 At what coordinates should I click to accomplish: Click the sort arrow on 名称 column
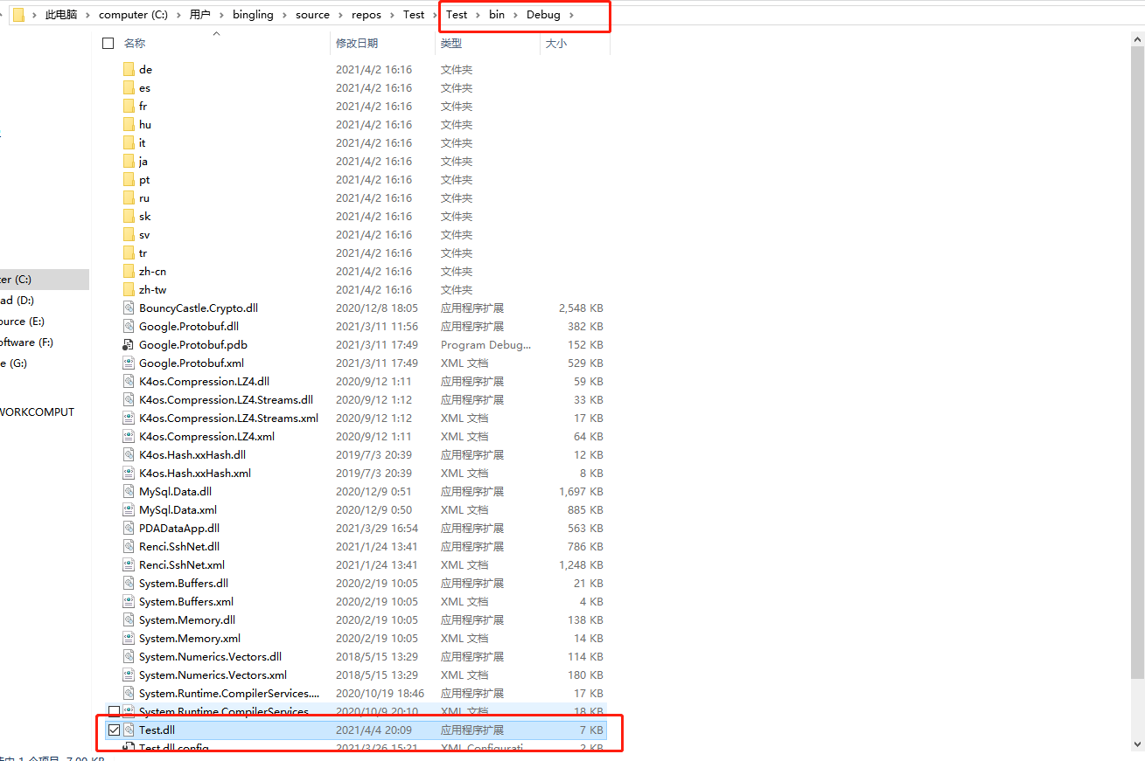216,33
